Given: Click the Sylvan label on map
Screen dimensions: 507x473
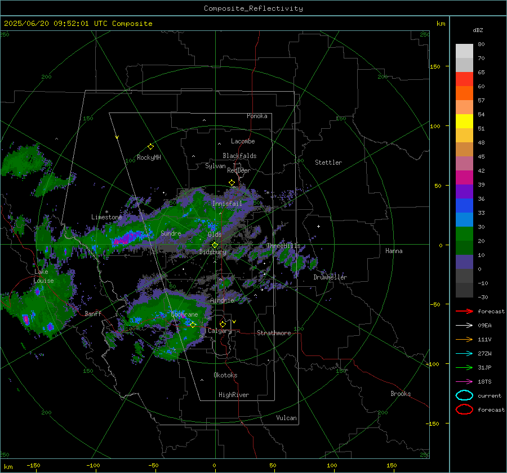Looking at the screenshot, I should tap(215, 166).
